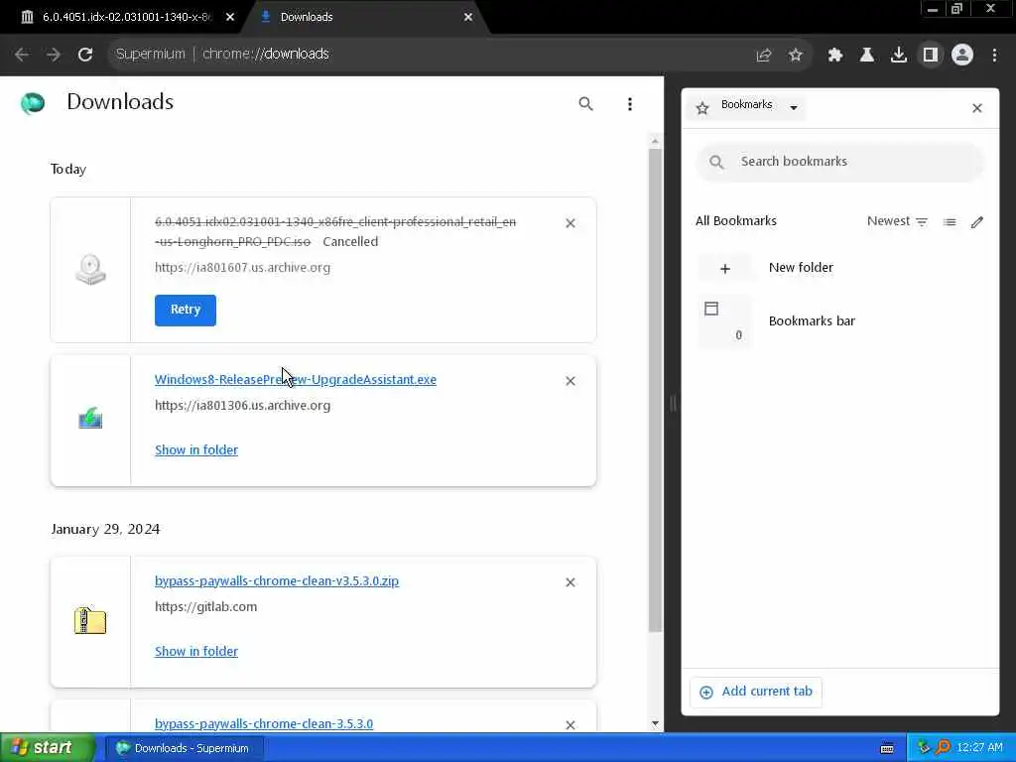This screenshot has width=1016, height=762.
Task: Click the magnifier system tray icon
Action: [943, 748]
